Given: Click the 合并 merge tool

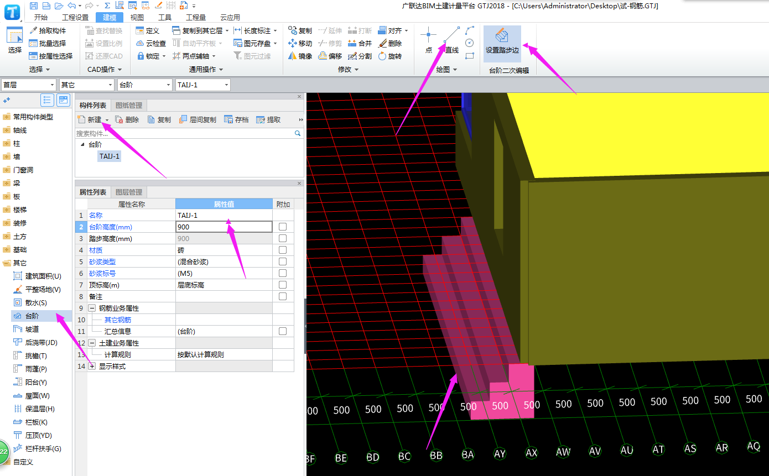Looking at the screenshot, I should pos(360,43).
